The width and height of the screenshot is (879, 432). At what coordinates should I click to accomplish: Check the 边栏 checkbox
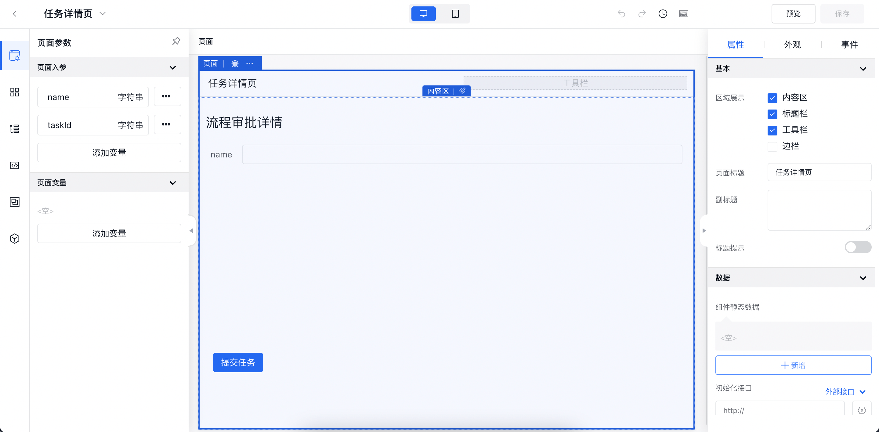772,146
